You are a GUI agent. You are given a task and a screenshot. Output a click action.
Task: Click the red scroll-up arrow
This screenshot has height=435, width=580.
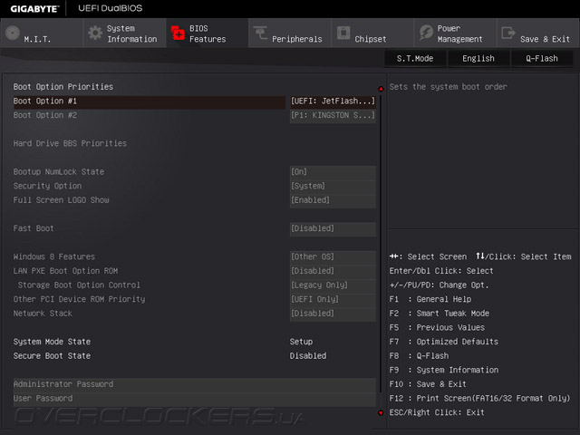[x=381, y=89]
